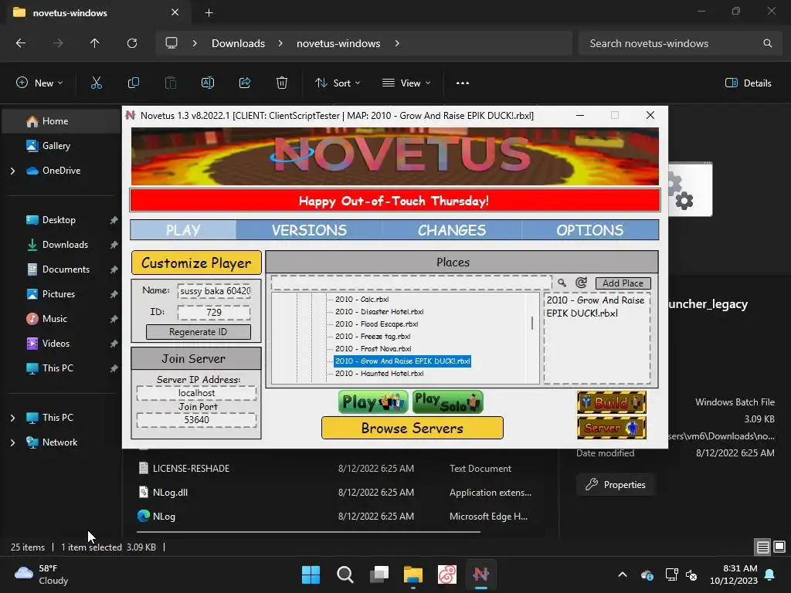Image resolution: width=791 pixels, height=593 pixels.
Task: Go up one folder level
Action: [94, 43]
